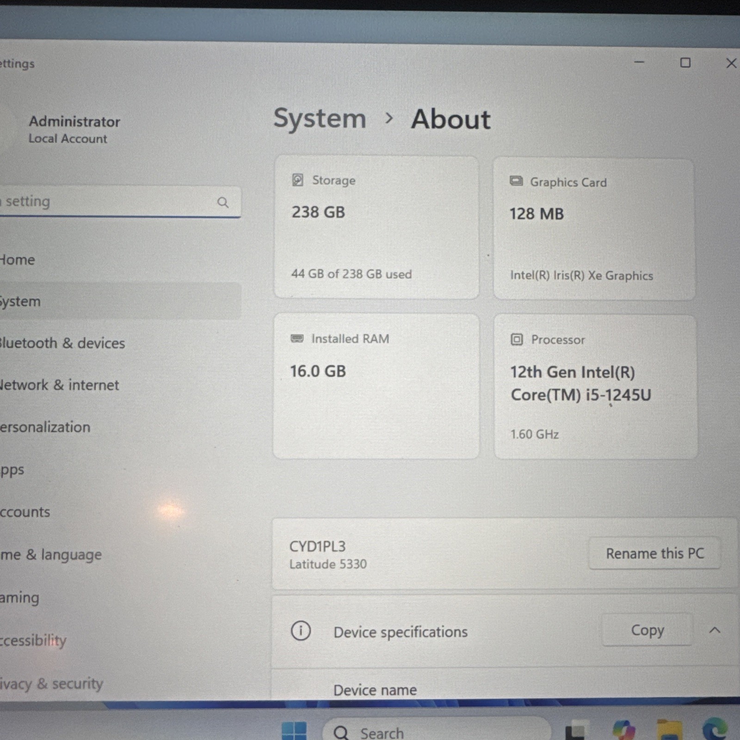The width and height of the screenshot is (740, 740).
Task: Open Personalization settings
Action: coord(120,427)
